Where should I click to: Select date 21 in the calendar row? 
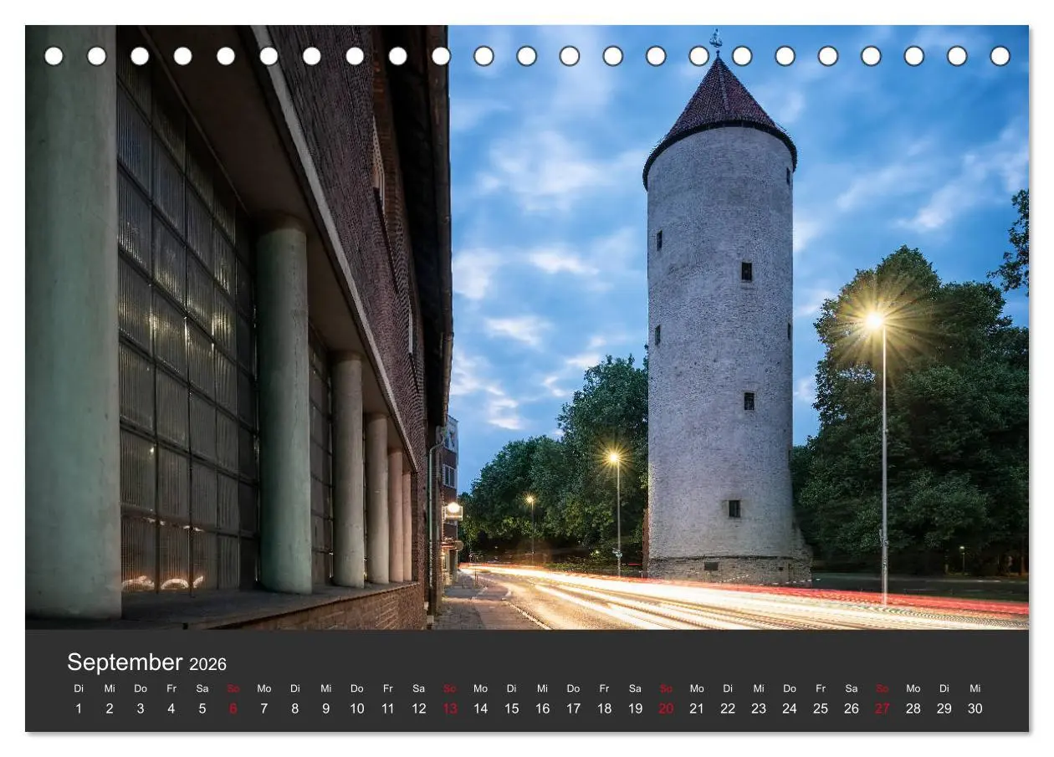(697, 708)
